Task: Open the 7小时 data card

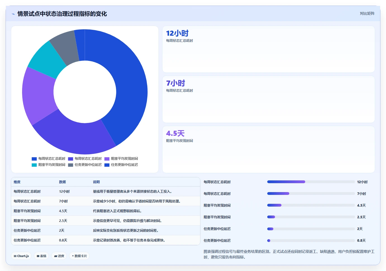Action: point(269,99)
